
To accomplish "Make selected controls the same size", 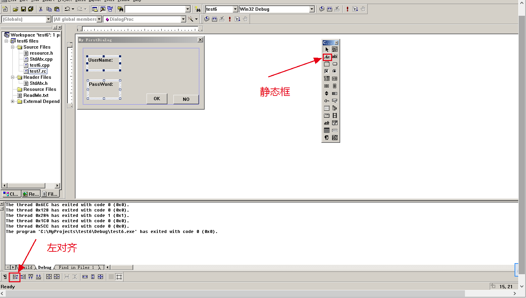I will click(101, 277).
